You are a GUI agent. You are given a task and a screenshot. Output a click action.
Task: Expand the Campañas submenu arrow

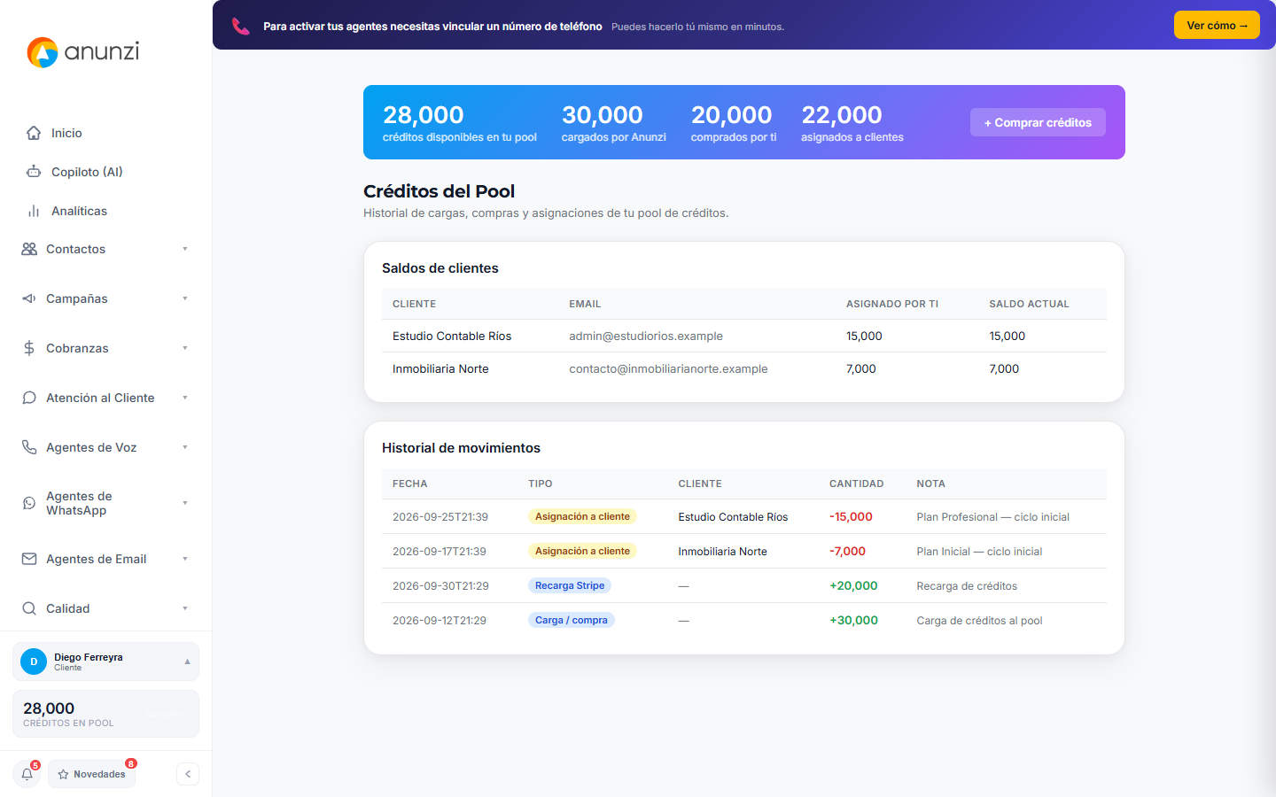tap(185, 298)
